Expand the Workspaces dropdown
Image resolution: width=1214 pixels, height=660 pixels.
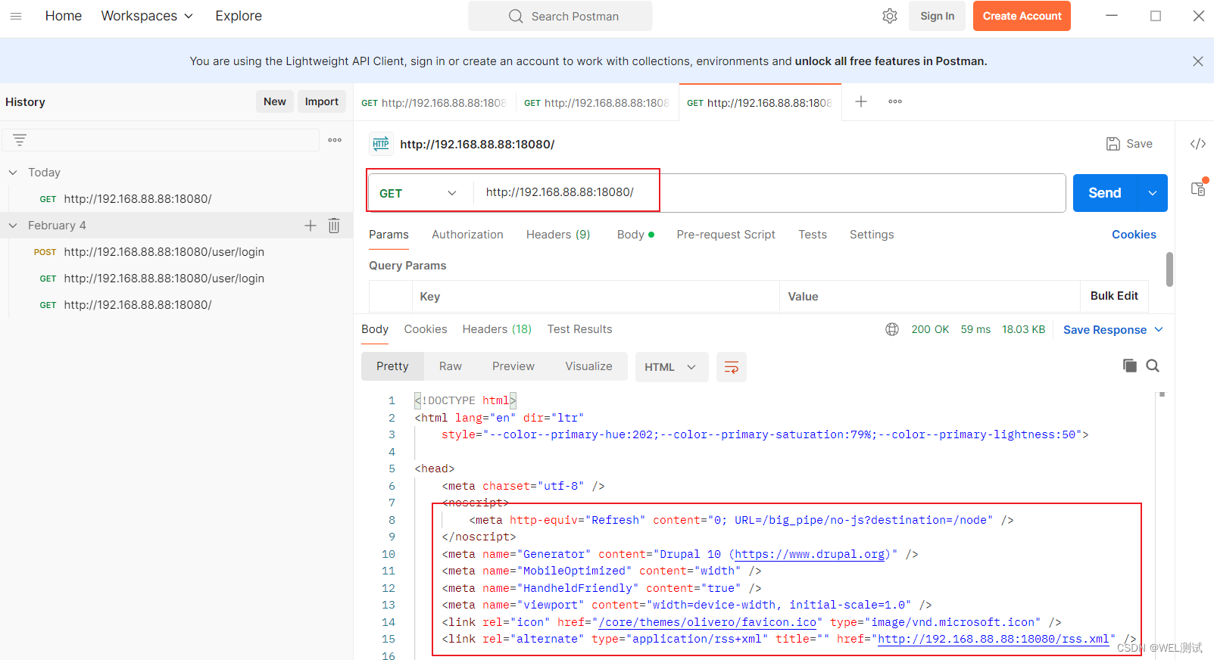147,16
